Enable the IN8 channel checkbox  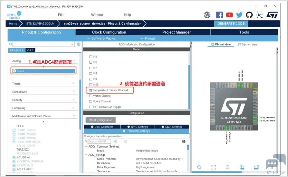tap(91, 73)
